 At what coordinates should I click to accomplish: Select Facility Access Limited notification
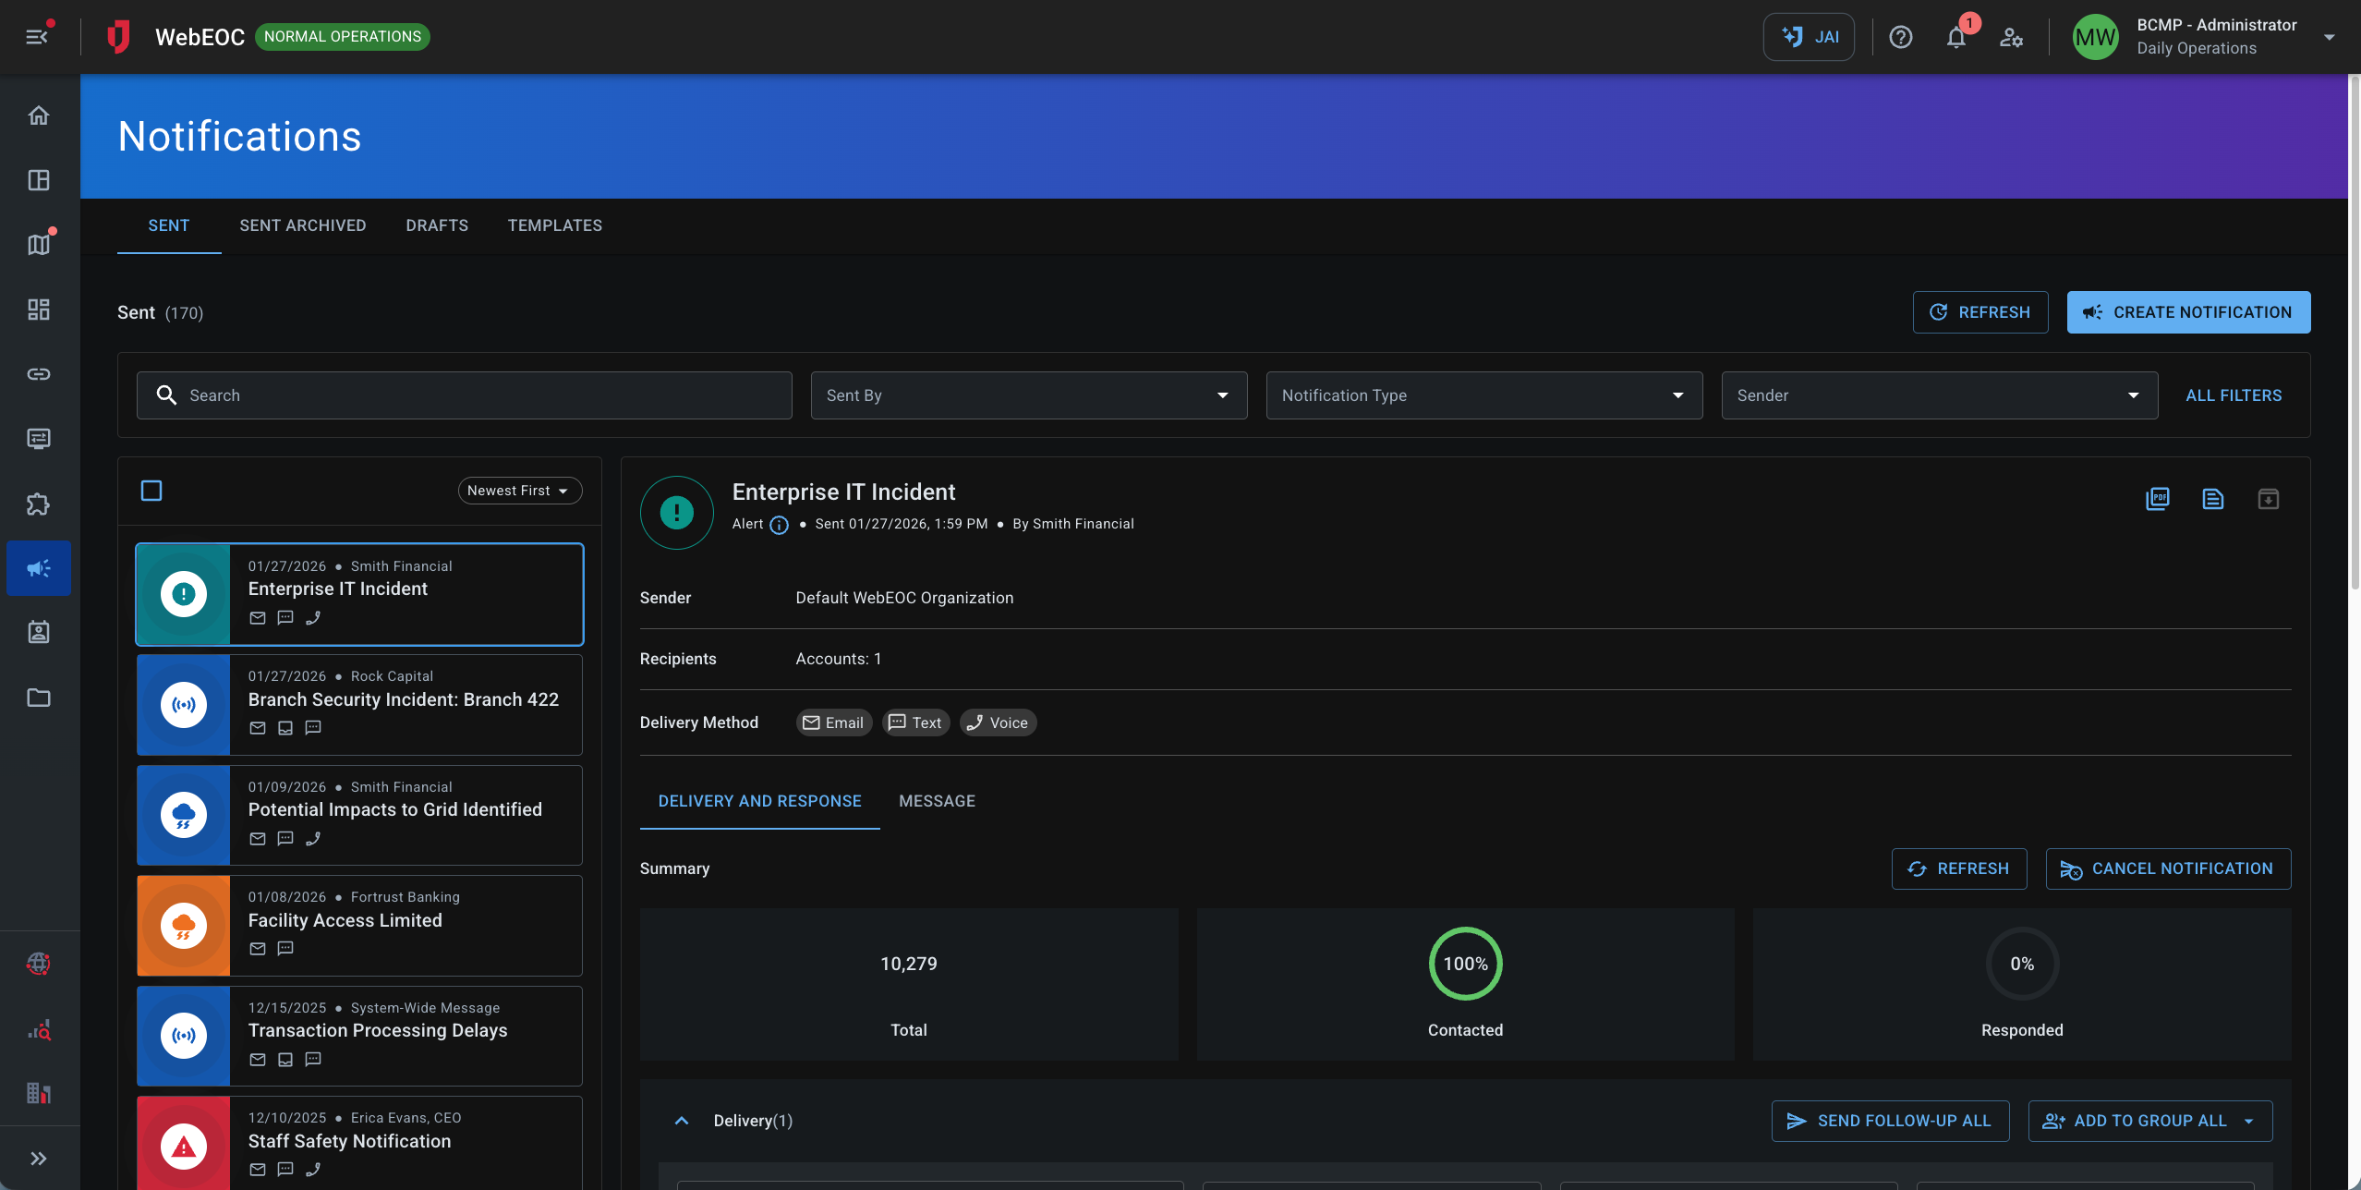360,926
